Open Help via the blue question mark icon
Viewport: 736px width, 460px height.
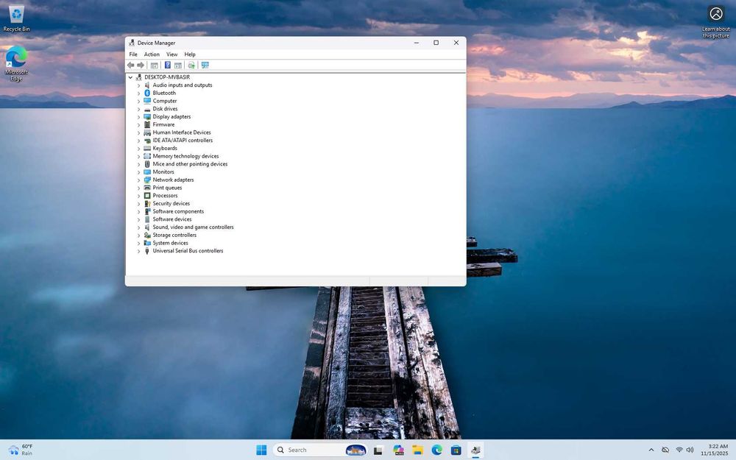(x=168, y=66)
